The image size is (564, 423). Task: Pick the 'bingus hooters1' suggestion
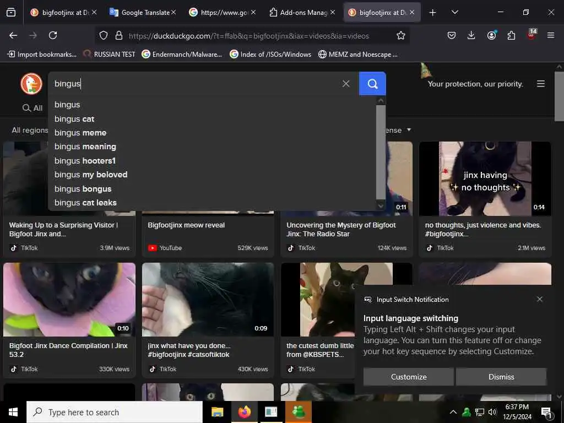pos(211,161)
